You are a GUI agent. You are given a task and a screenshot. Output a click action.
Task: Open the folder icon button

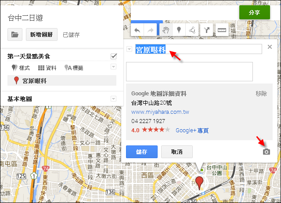tap(15, 34)
